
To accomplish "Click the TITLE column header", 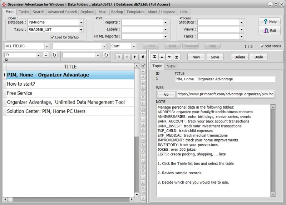I will tap(70, 67).
